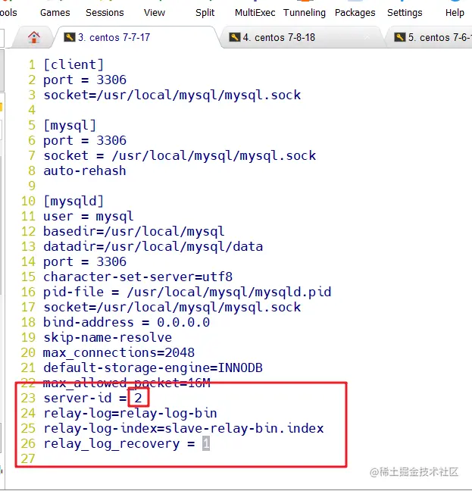Click basedir=/usr/local/mysql line
This screenshot has width=472, height=491.
(x=133, y=232)
